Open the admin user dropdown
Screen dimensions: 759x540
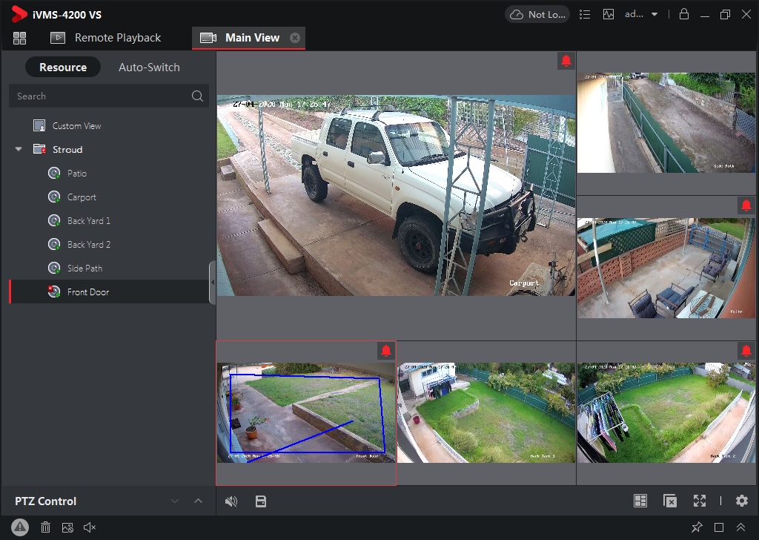642,14
